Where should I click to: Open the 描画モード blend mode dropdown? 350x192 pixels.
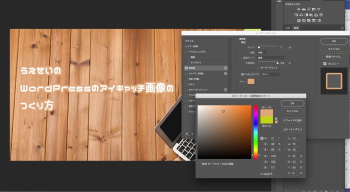click(271, 58)
